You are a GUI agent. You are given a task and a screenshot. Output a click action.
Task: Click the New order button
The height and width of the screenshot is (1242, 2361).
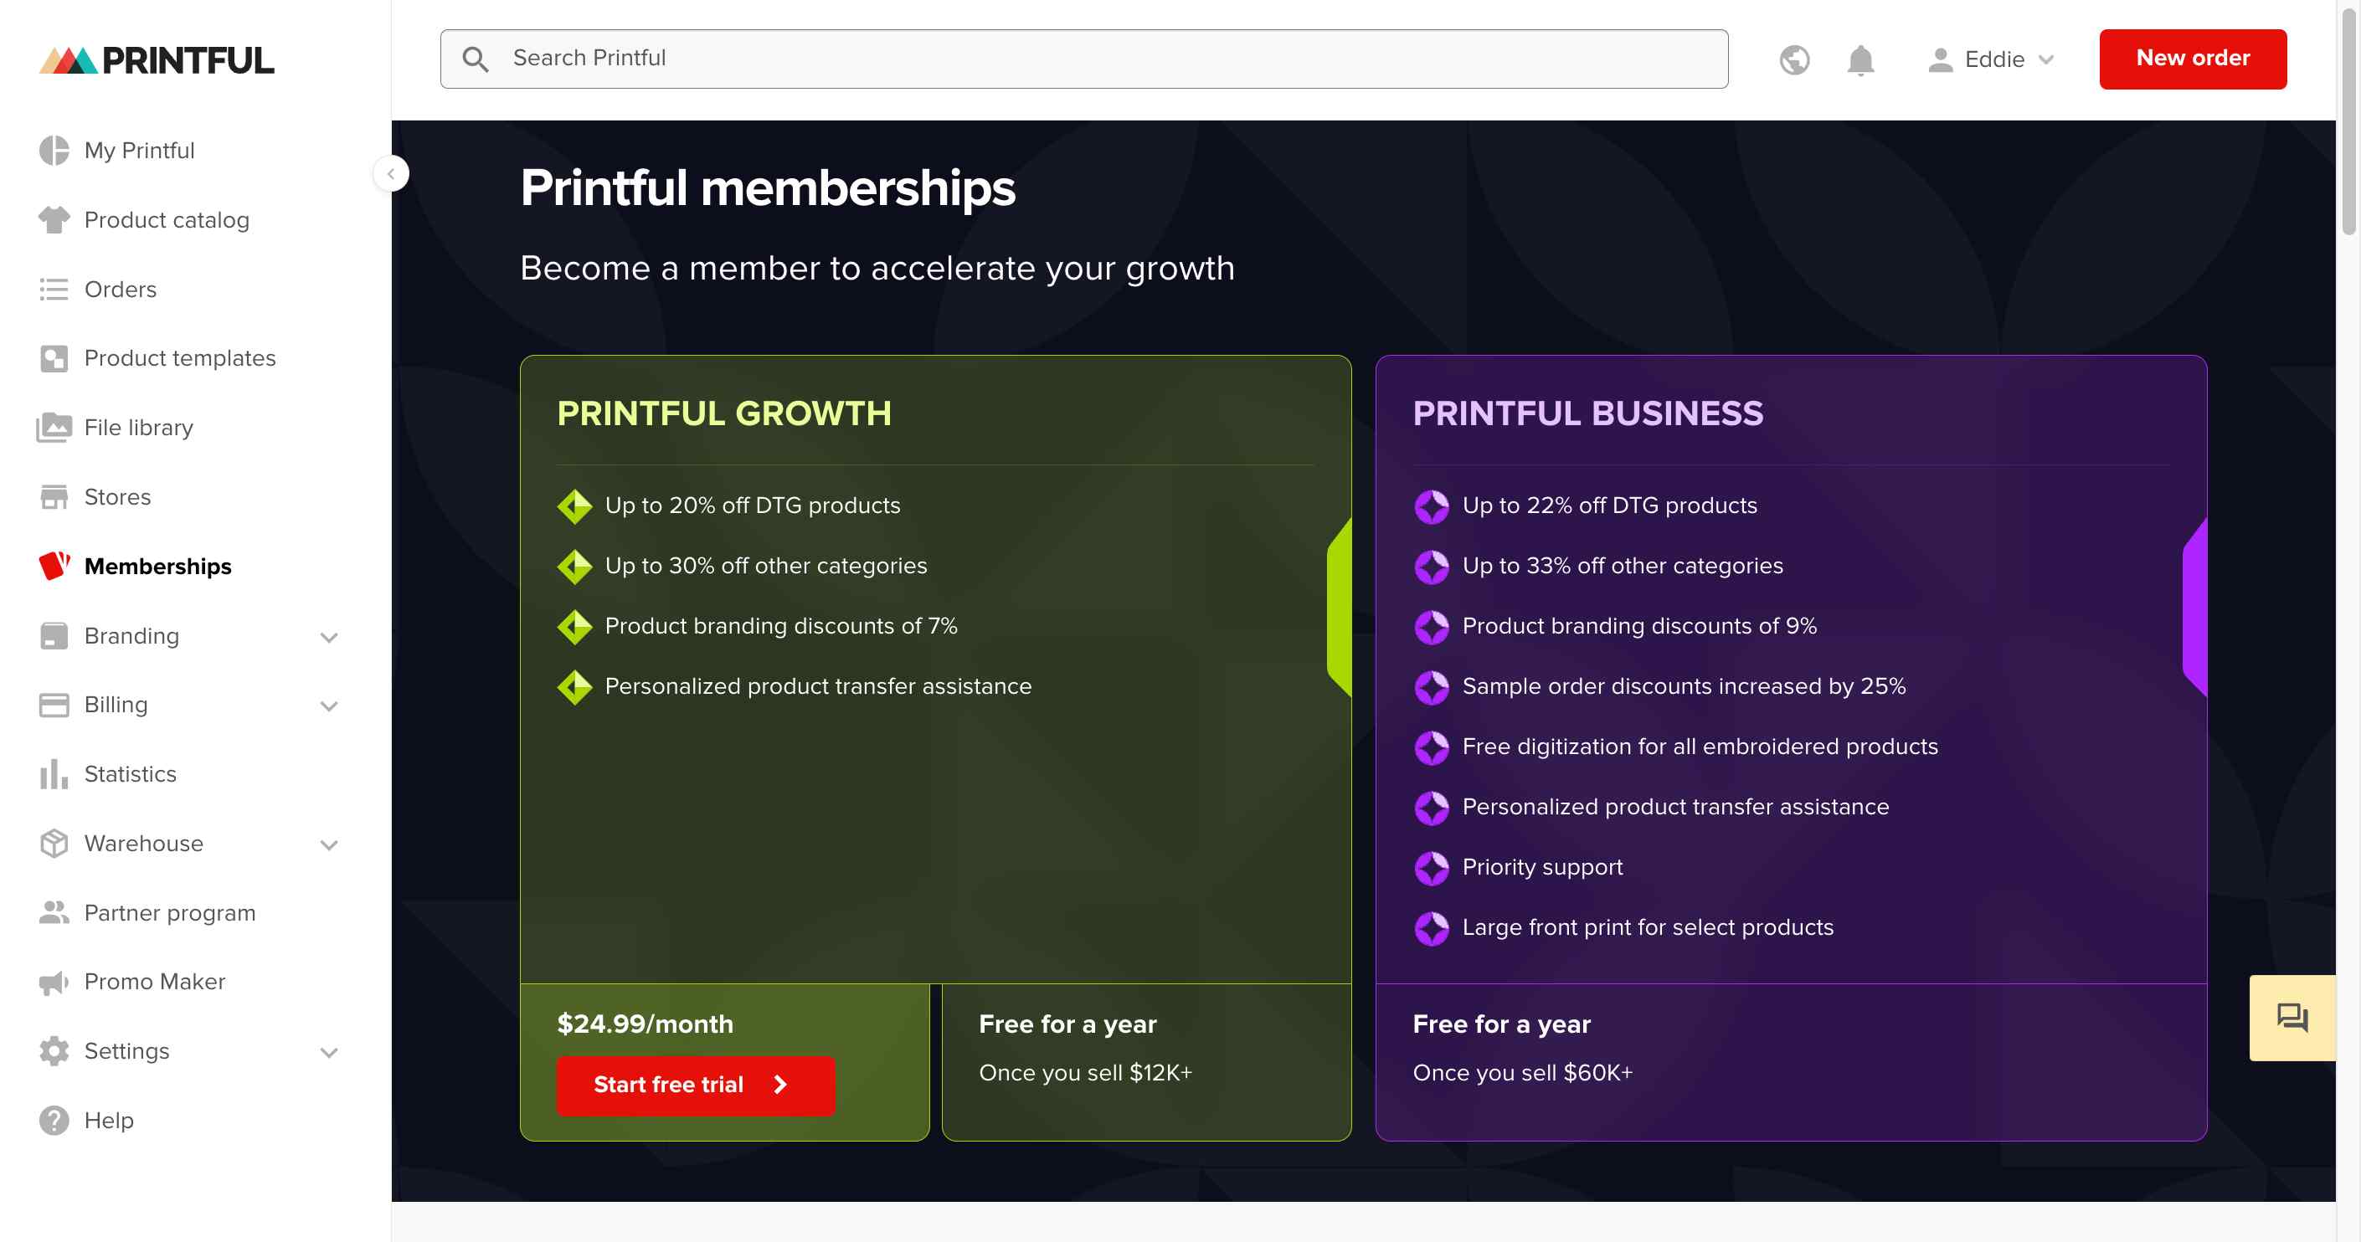click(2193, 59)
